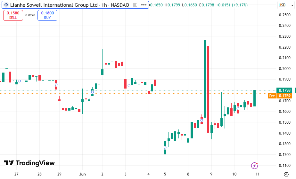Click the flag icon next to NASDAQ
296x179 pixels.
tap(135, 5)
